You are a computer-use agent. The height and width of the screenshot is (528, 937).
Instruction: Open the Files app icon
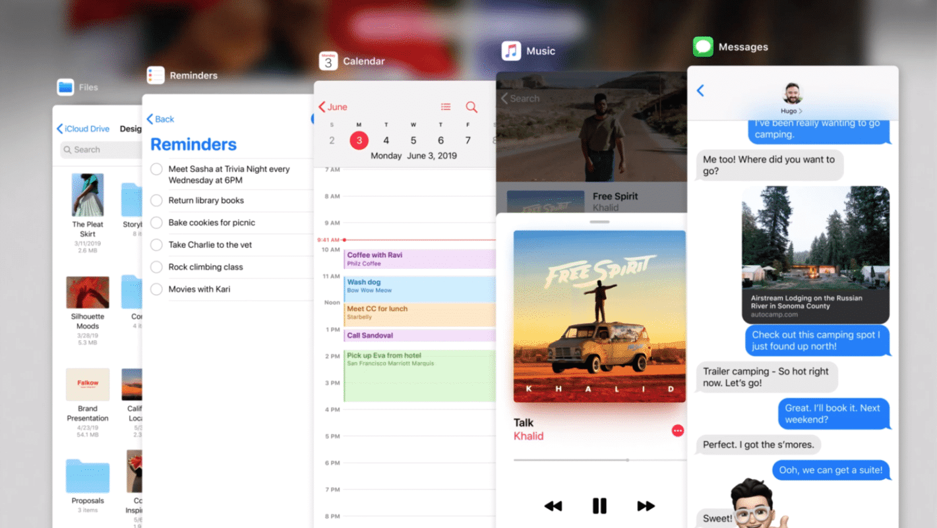[65, 87]
